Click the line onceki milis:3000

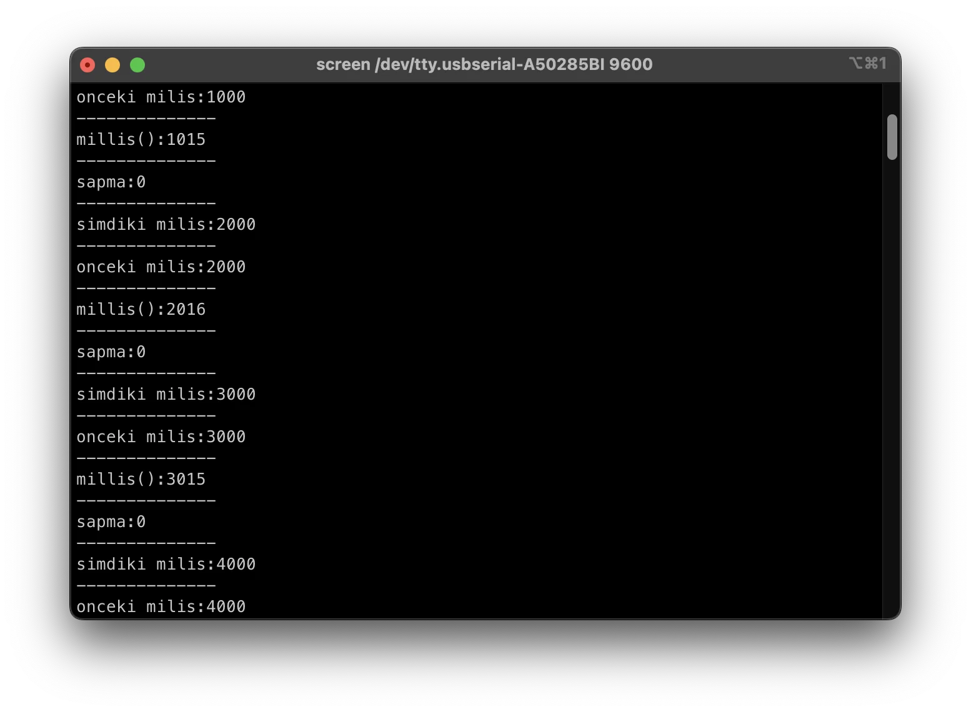coord(161,437)
